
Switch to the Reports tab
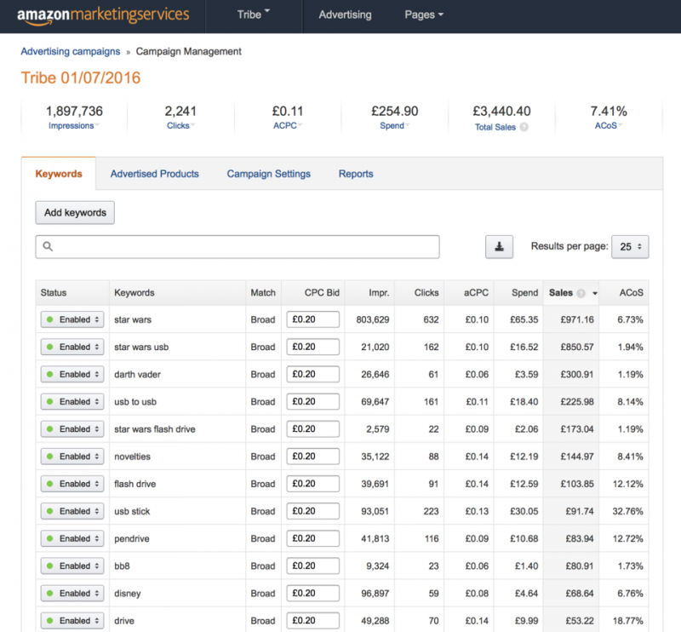[x=356, y=174]
